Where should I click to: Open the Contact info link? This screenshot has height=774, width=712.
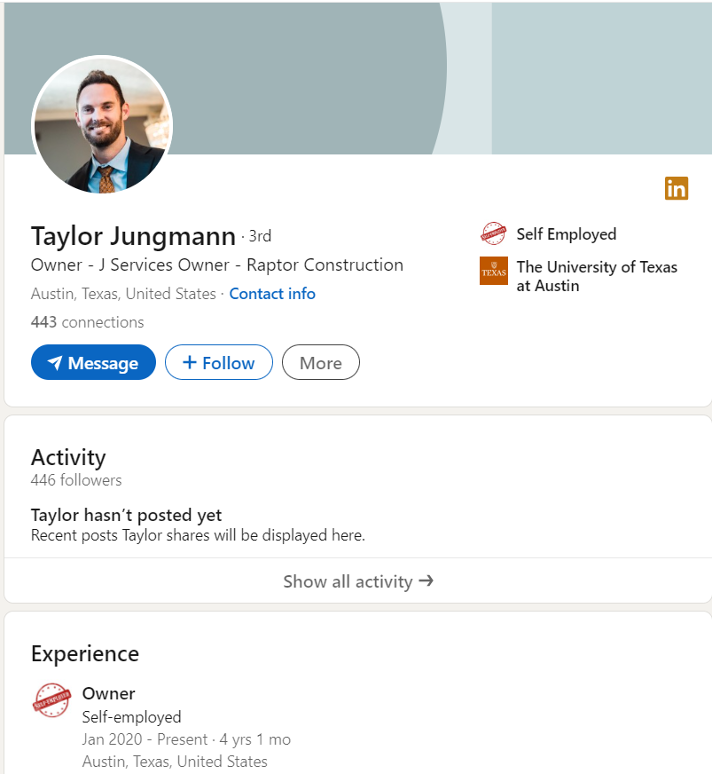[x=272, y=294]
